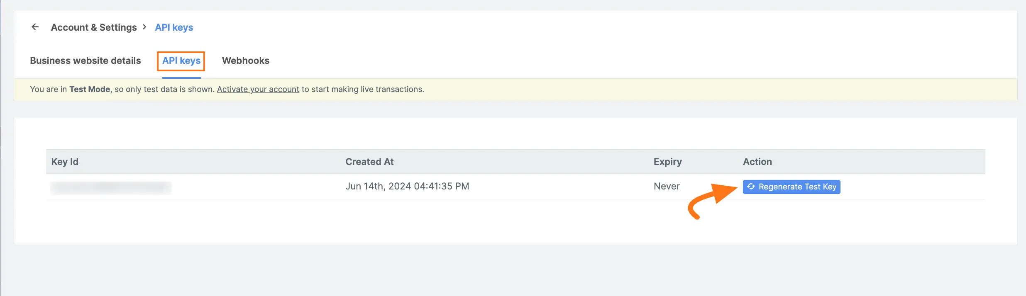Click the Regenerate Test Key button
Image resolution: width=1026 pixels, height=296 pixels.
point(791,187)
